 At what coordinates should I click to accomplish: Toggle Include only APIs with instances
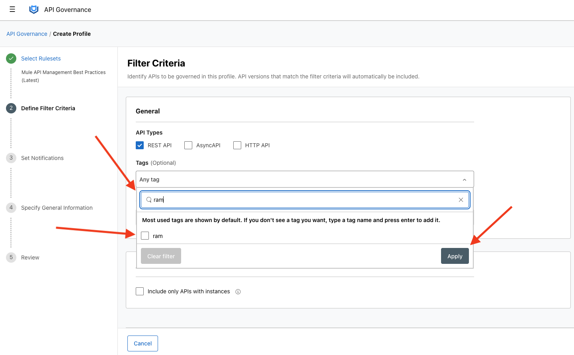pos(140,291)
